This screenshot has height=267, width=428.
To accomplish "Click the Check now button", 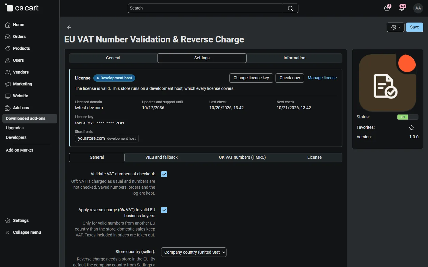I will click(290, 78).
